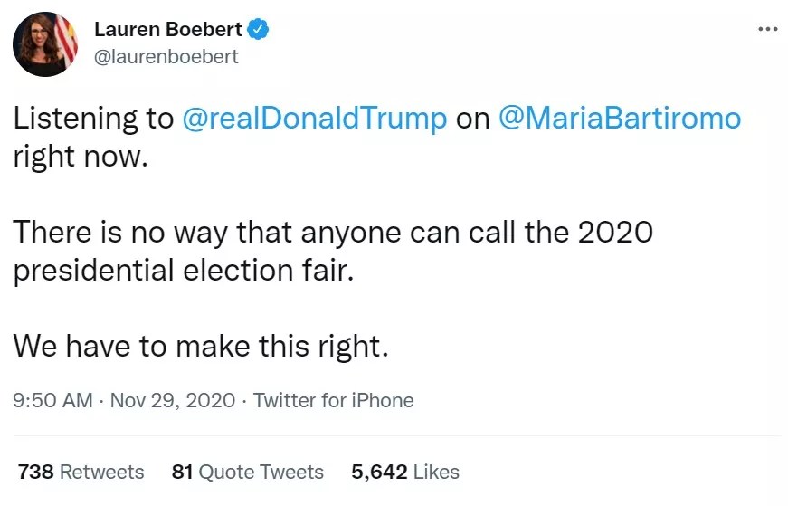
Task: Show the 81 Quote Tweets
Action: [x=247, y=472]
